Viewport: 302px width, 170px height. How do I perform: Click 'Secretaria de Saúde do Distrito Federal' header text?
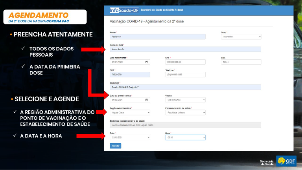pyautogui.click(x=162, y=10)
